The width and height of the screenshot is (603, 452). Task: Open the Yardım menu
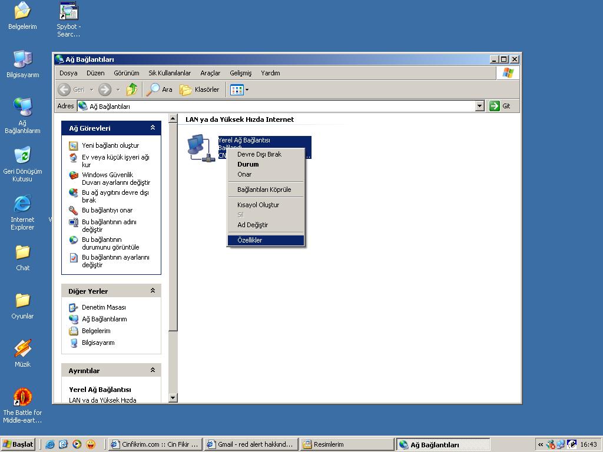coord(270,73)
